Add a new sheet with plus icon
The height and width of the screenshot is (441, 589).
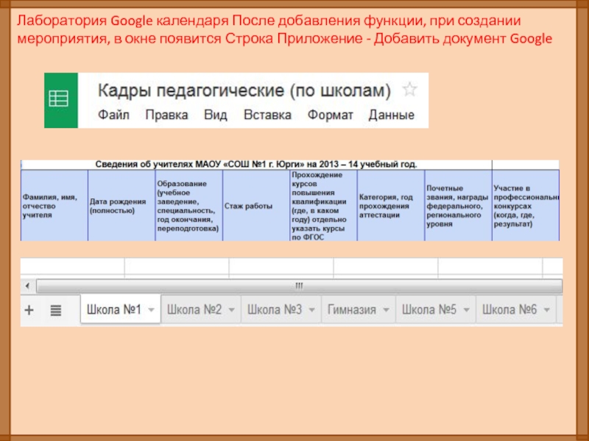pyautogui.click(x=29, y=310)
